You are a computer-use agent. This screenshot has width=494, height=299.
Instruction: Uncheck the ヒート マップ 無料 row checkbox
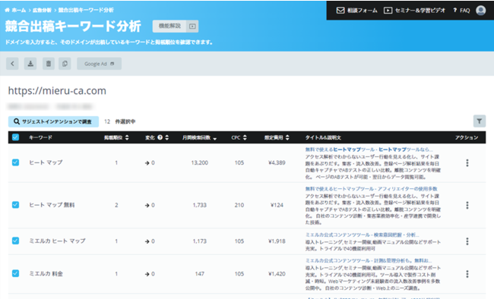click(15, 205)
